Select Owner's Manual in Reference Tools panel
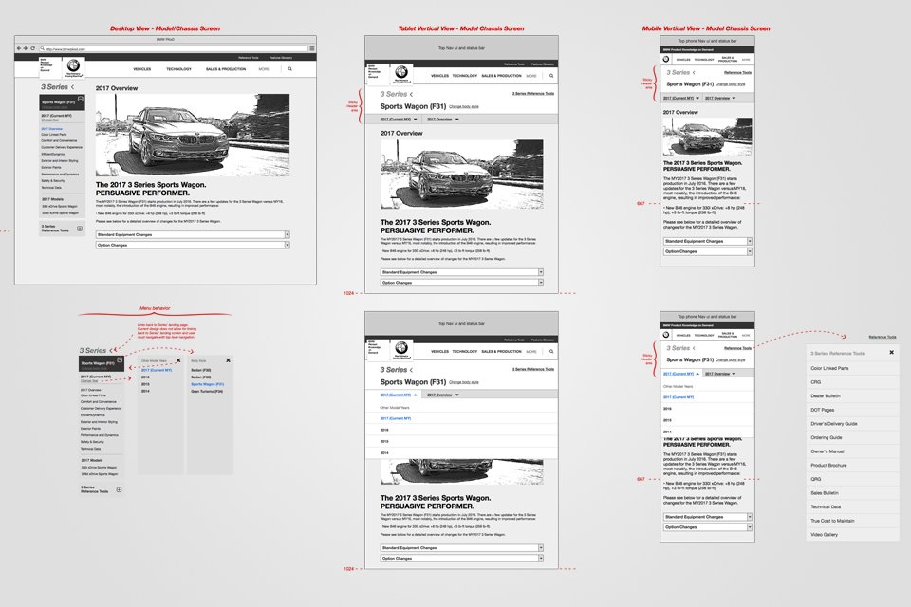The width and height of the screenshot is (911, 607). click(852, 451)
